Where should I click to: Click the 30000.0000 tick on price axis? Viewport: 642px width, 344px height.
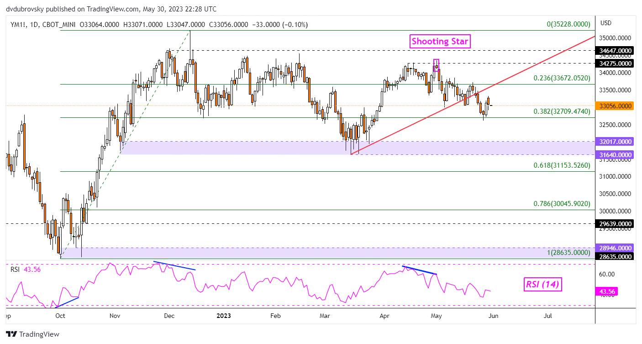[616, 211]
